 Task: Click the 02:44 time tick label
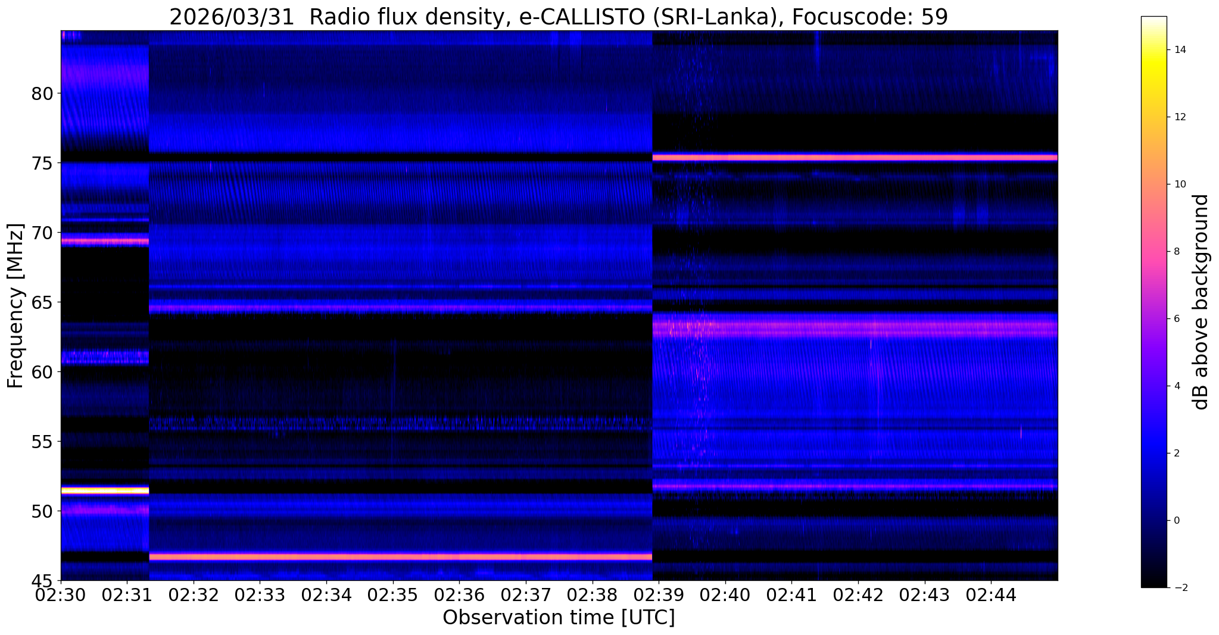(991, 595)
